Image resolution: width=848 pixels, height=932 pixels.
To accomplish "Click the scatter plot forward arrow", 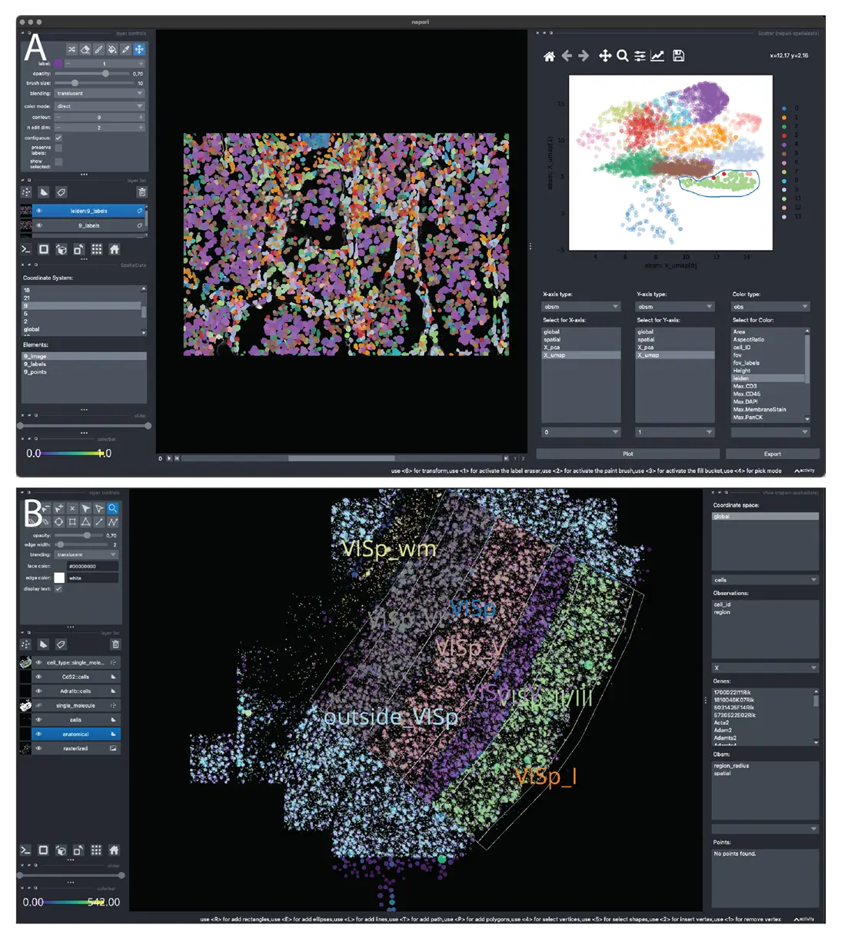I will (x=584, y=56).
